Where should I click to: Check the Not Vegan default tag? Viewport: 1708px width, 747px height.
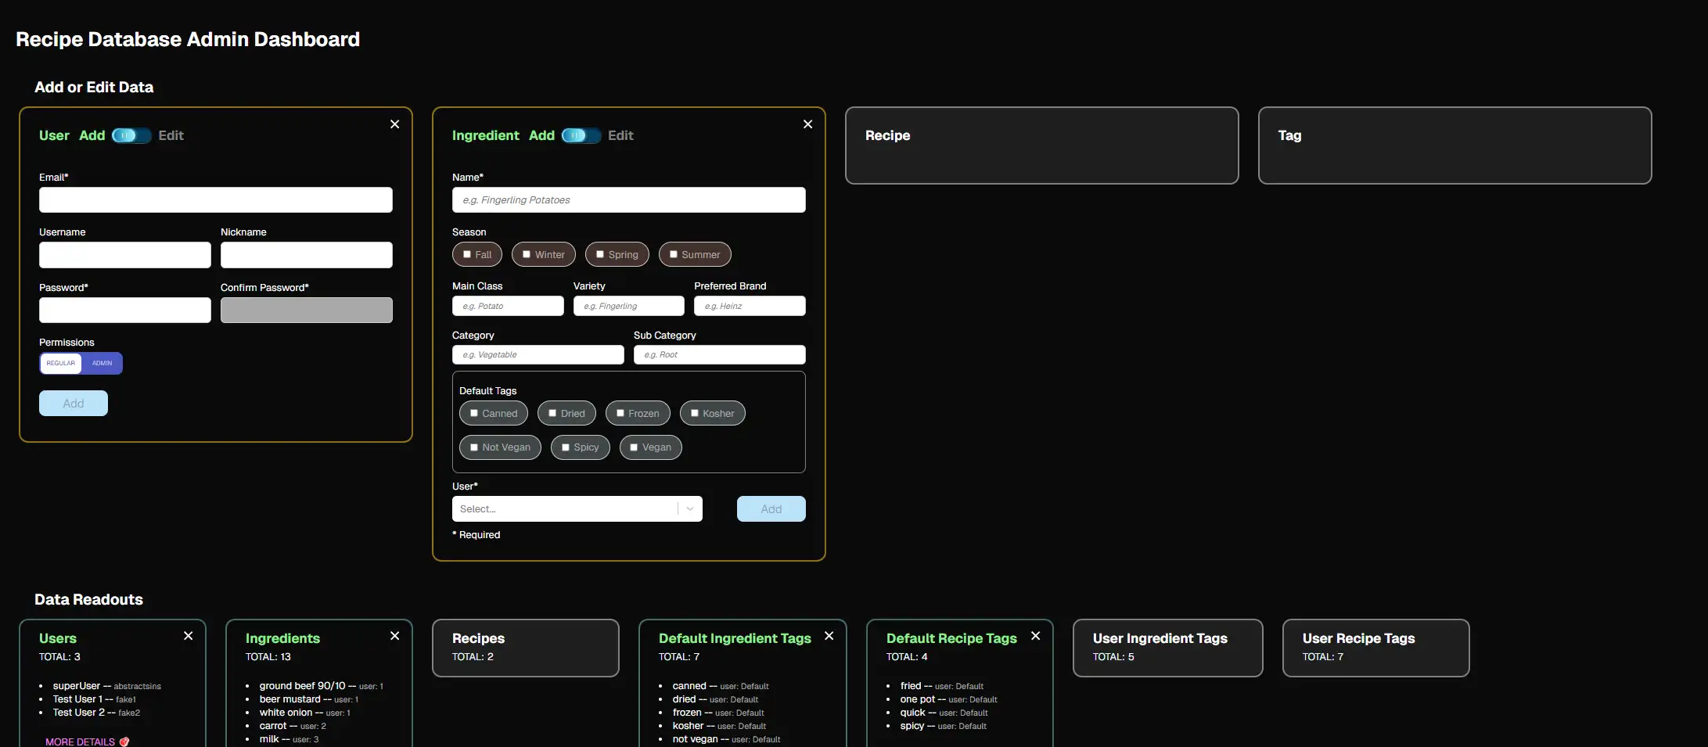pos(474,447)
